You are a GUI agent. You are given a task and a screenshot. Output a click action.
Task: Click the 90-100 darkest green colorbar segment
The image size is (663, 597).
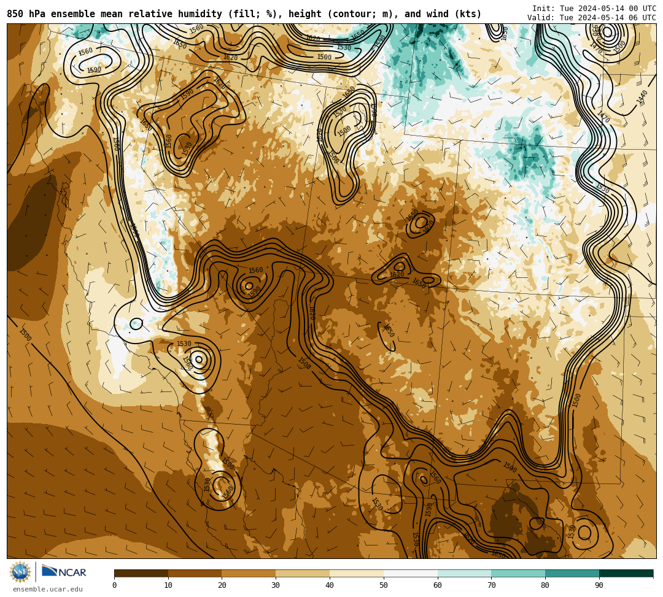pyautogui.click(x=626, y=573)
